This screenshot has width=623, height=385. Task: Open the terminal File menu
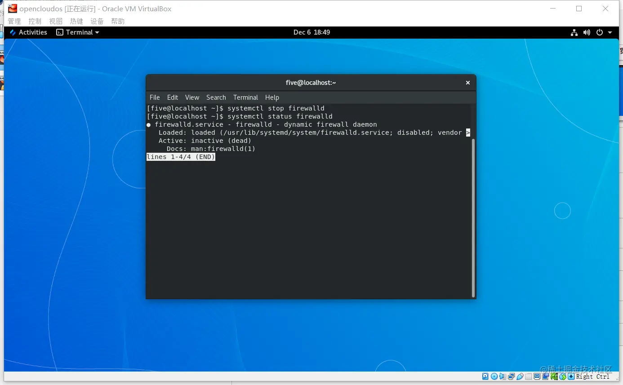pyautogui.click(x=155, y=97)
